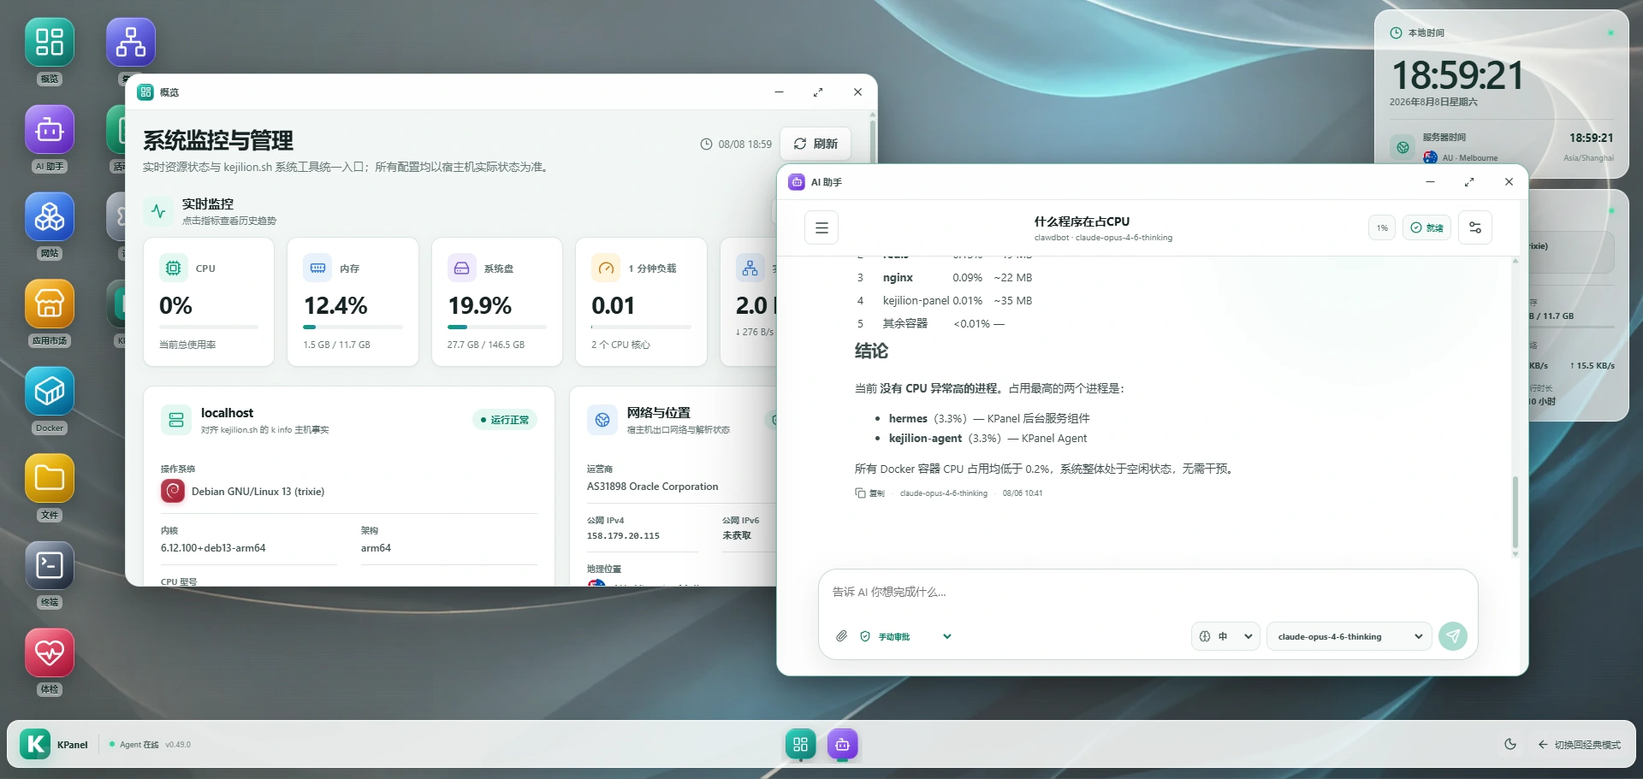Click the 系统盘 disk icon
The height and width of the screenshot is (779, 1643).
(461, 269)
